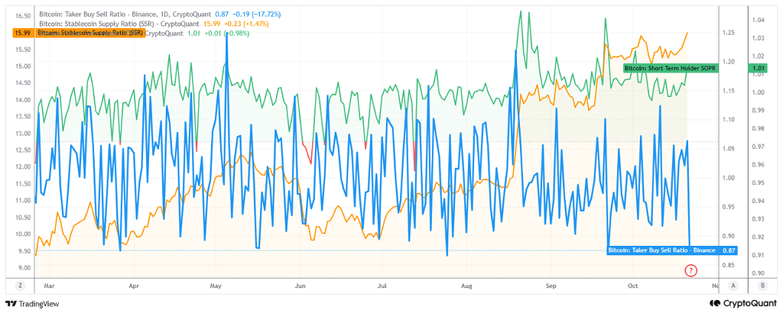The height and width of the screenshot is (313, 783).
Task: Click the Mar label on time axis
Action: (x=50, y=286)
